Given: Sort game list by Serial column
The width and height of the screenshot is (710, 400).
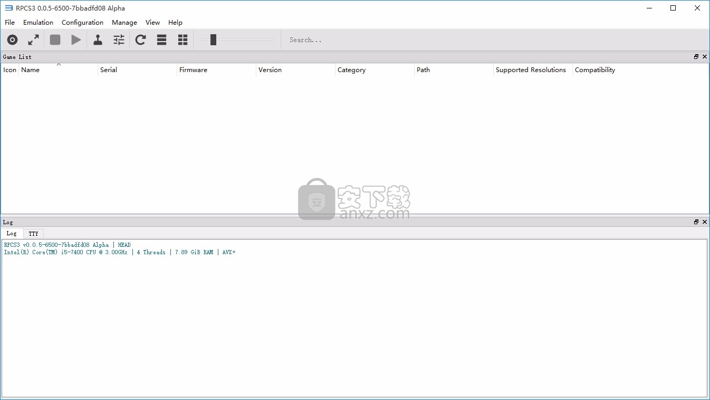Looking at the screenshot, I should click(137, 69).
